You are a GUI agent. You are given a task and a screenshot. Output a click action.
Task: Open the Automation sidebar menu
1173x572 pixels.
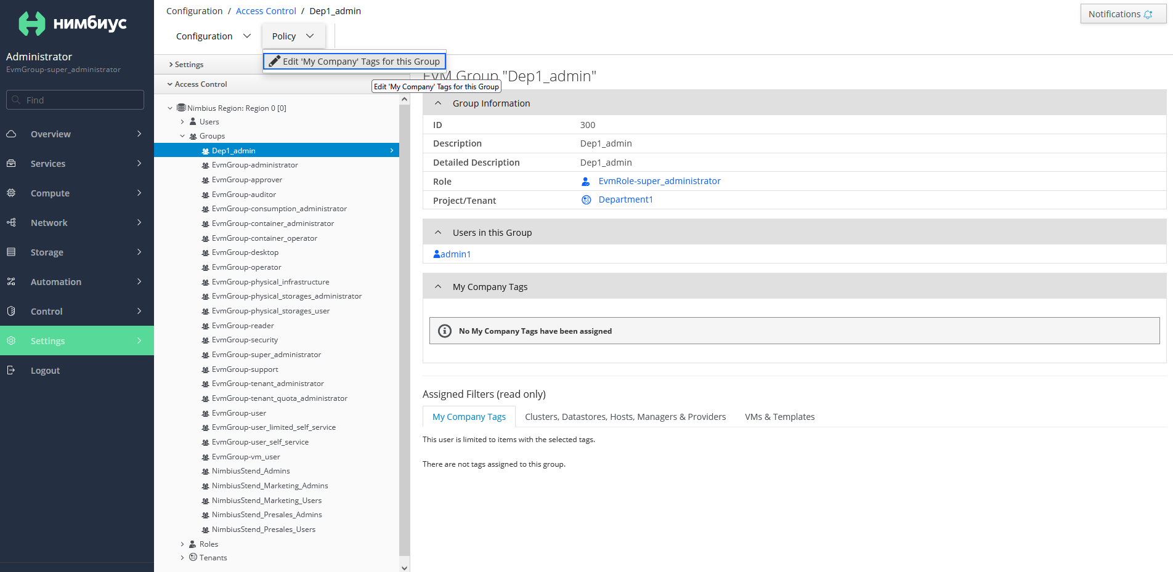[77, 281]
